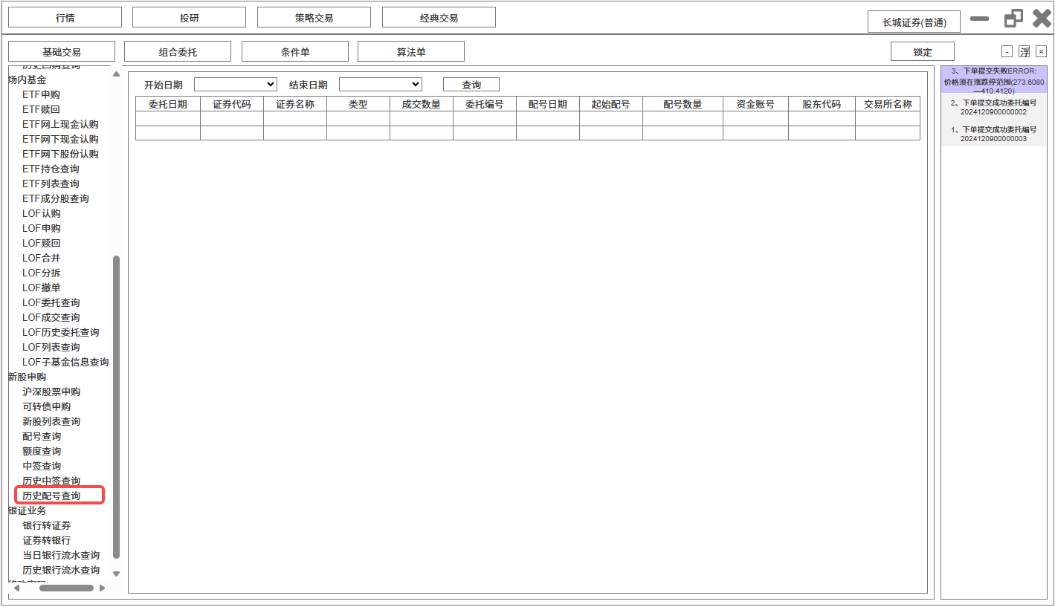
Task: Select the 下单提交失败ERROR message
Action: point(993,80)
